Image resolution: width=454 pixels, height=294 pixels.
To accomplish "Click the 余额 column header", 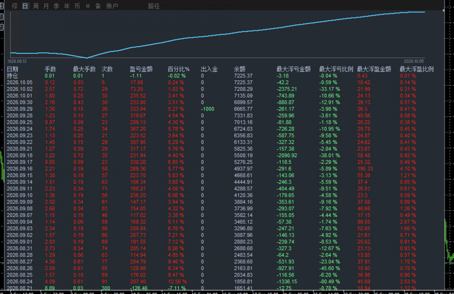I will (x=239, y=69).
